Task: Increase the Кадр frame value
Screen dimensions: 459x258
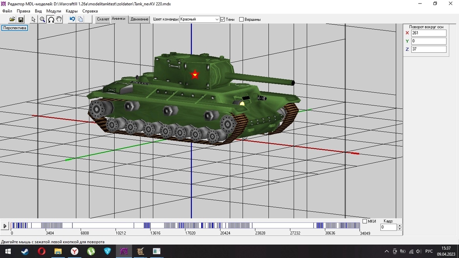Action: (x=400, y=226)
